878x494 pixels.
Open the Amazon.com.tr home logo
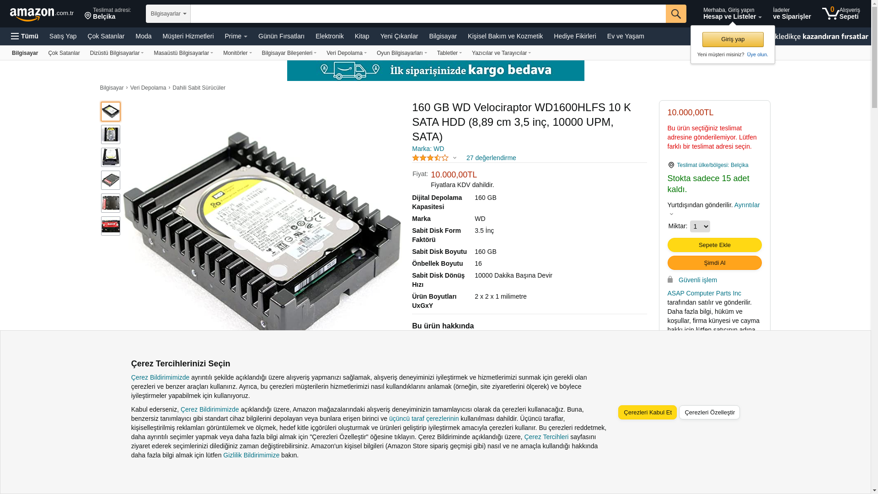tap(42, 14)
